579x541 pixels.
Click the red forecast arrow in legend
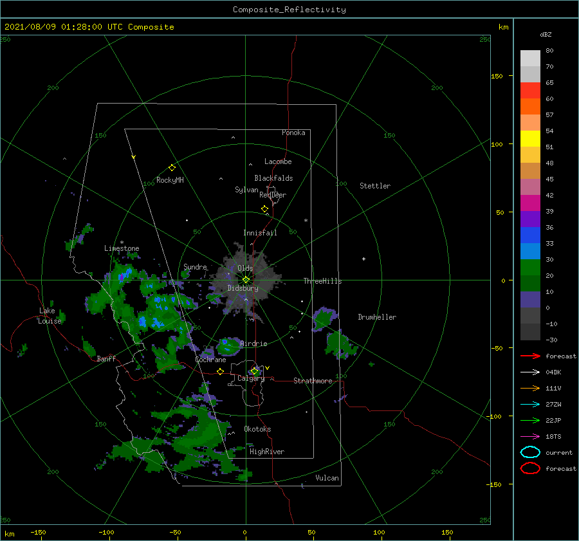(x=530, y=356)
